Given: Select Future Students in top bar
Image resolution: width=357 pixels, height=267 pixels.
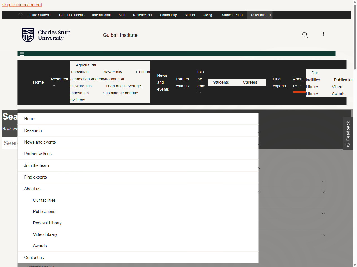Looking at the screenshot, I should click(x=39, y=15).
